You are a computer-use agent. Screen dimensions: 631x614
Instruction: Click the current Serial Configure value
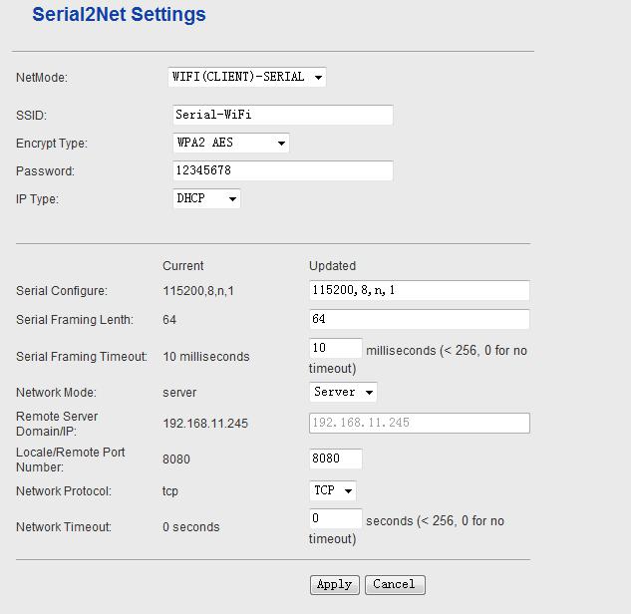pyautogui.click(x=198, y=292)
